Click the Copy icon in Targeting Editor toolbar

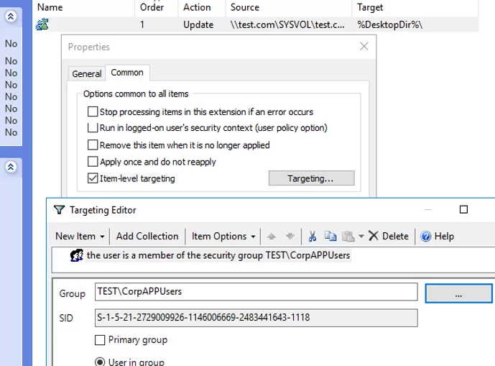330,236
